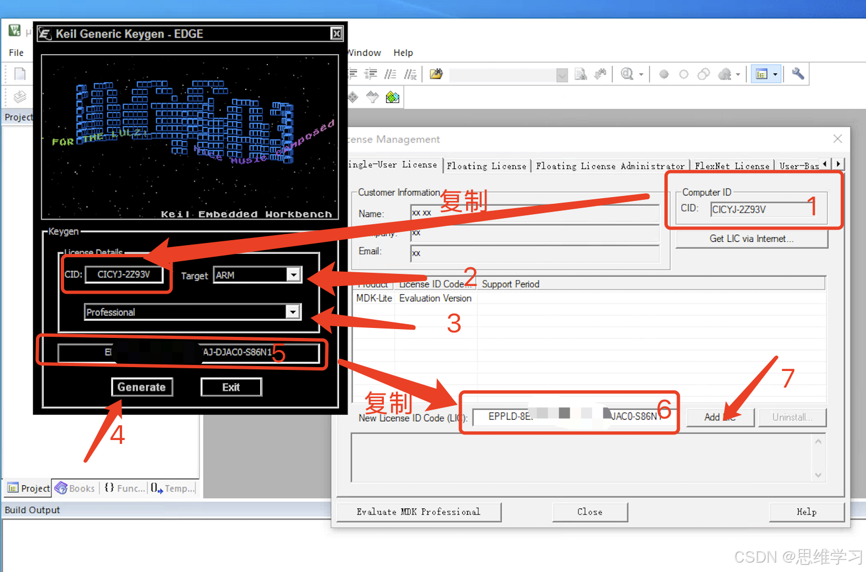Click the Computer ID CID field

click(x=762, y=209)
